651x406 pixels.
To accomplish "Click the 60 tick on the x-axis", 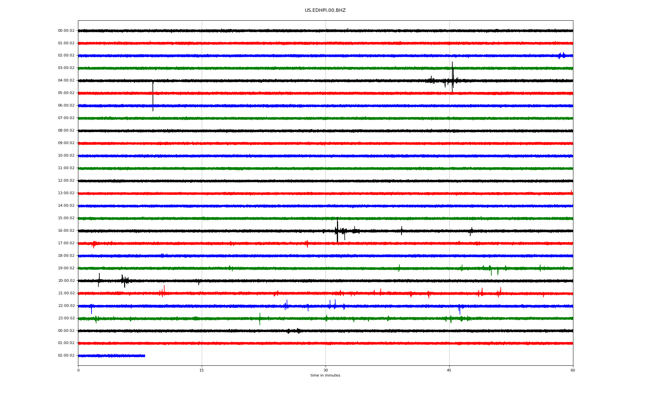I will click(573, 370).
